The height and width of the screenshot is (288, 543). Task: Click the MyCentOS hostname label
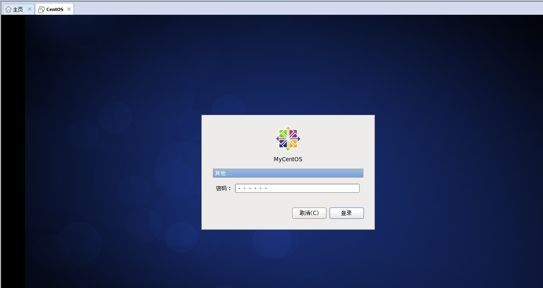pos(288,159)
